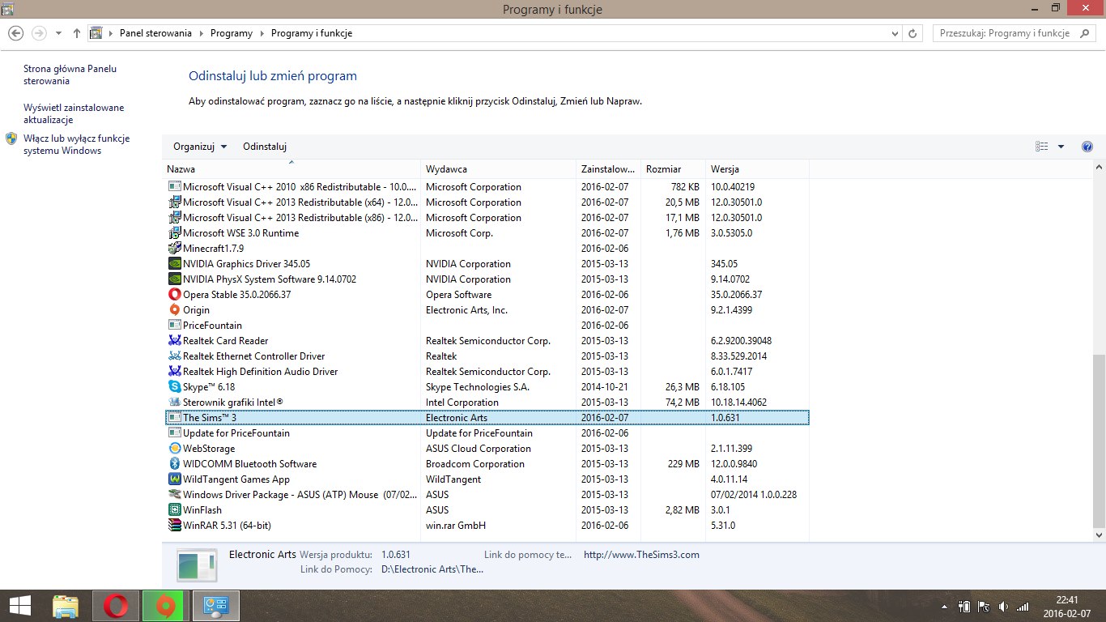Select the Skype 6.18 icon in list
The image size is (1106, 622).
[174, 387]
